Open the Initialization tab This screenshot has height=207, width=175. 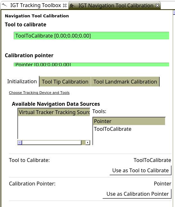tap(22, 81)
